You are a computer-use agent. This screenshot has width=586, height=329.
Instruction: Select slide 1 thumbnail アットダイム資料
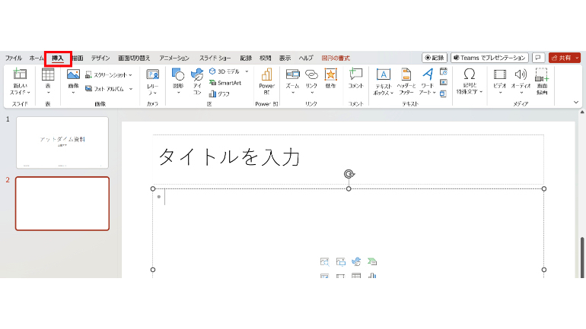[62, 143]
